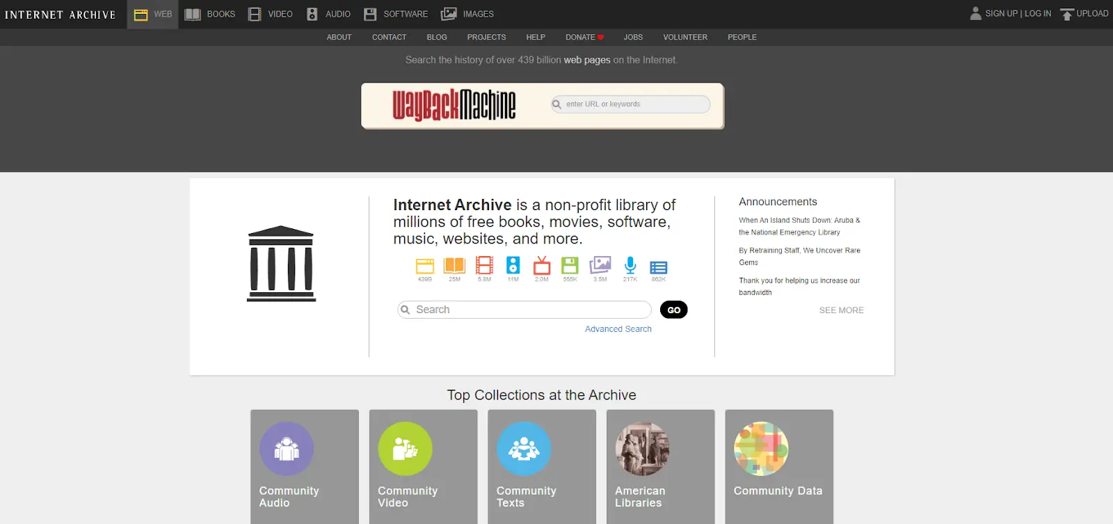Open the Advanced Search link

[618, 329]
